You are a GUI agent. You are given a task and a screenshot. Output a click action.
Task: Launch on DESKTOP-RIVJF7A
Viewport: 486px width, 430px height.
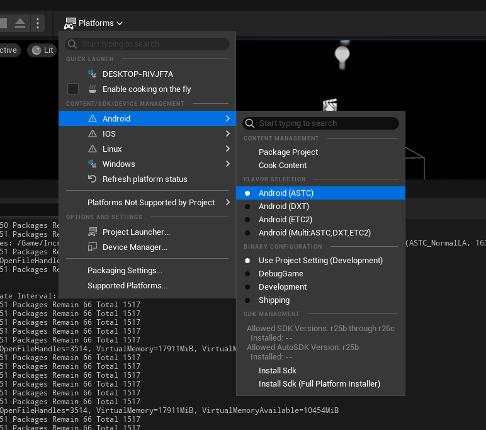(147, 74)
